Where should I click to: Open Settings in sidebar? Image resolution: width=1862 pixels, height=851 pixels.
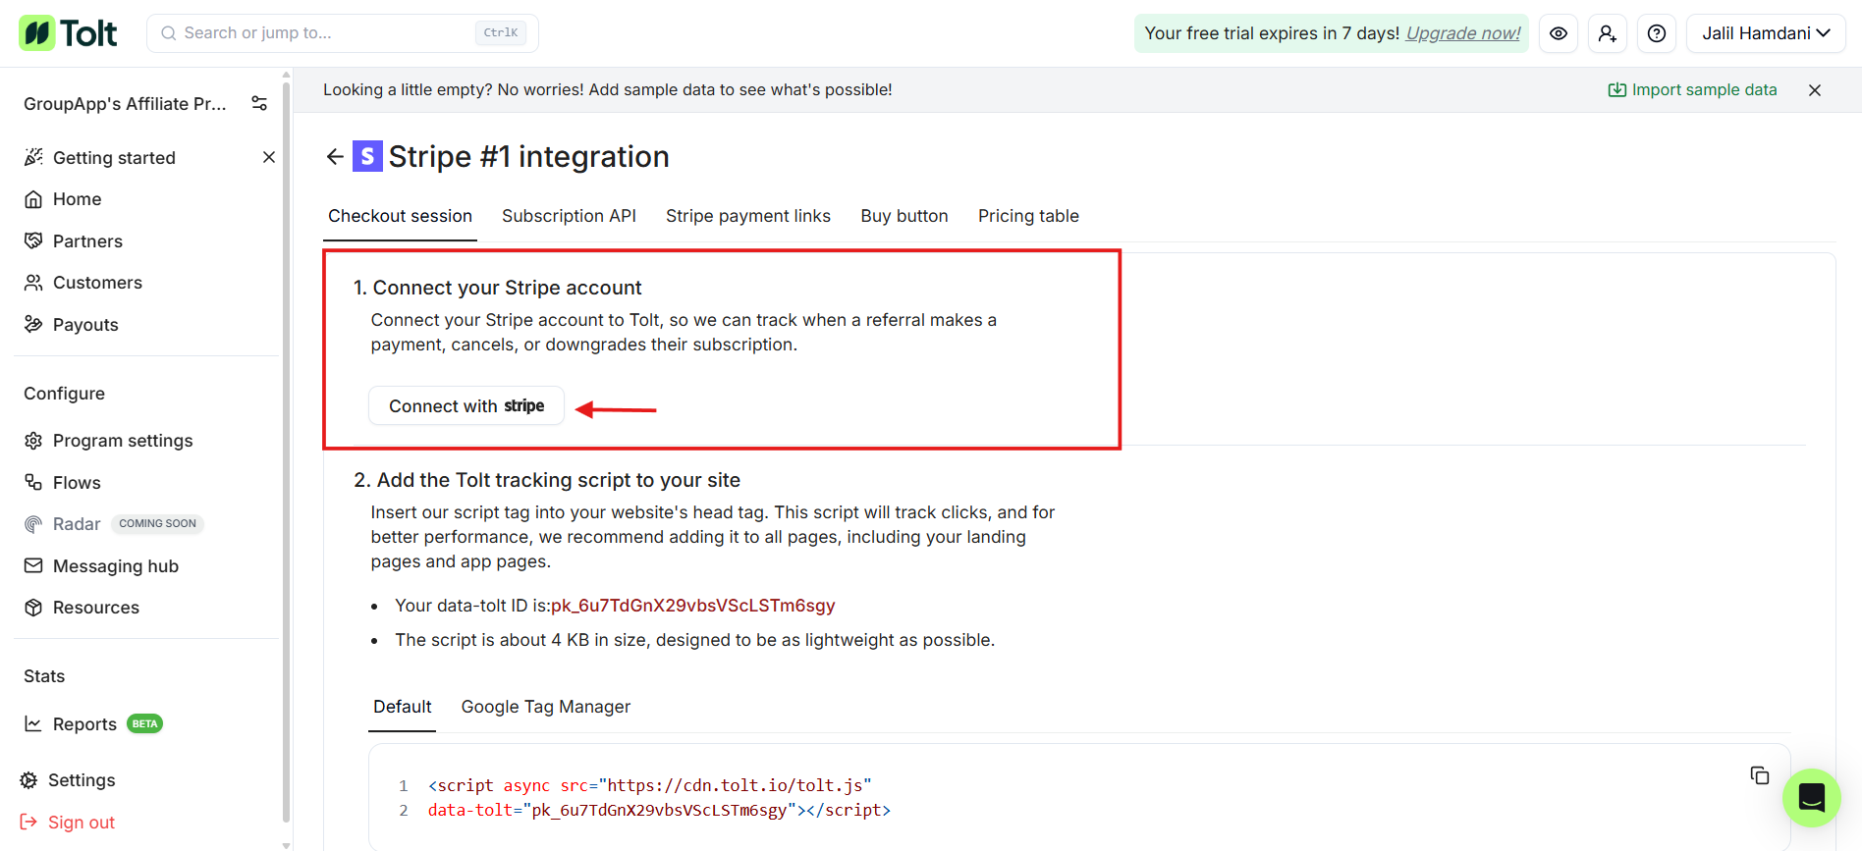tap(68, 780)
